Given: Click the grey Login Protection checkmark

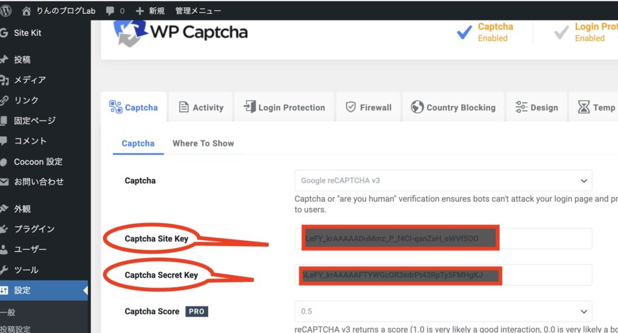Looking at the screenshot, I should point(561,33).
